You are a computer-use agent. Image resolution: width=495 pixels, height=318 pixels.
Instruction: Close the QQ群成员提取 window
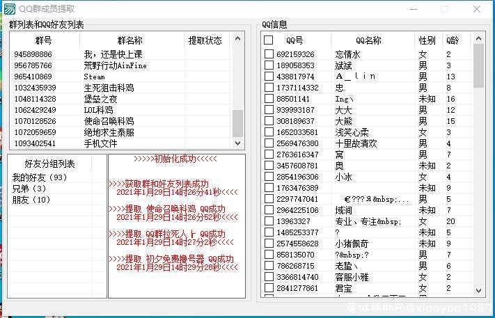477,9
